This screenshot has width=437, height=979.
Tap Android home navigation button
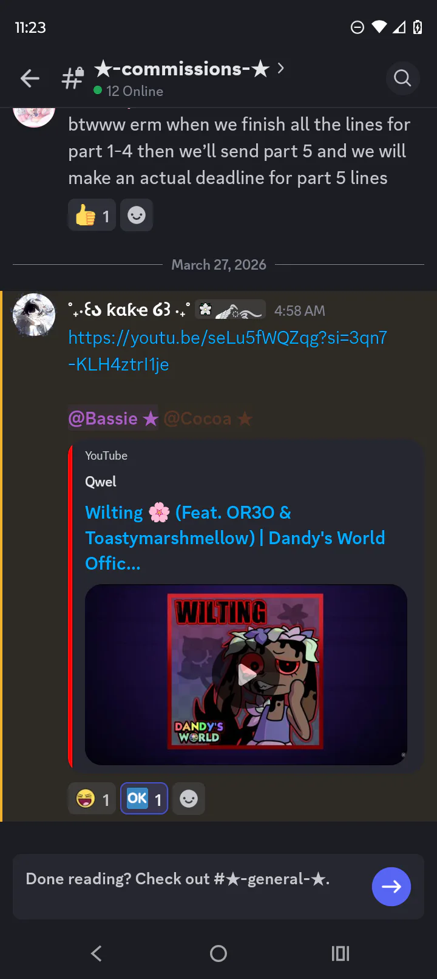218,953
